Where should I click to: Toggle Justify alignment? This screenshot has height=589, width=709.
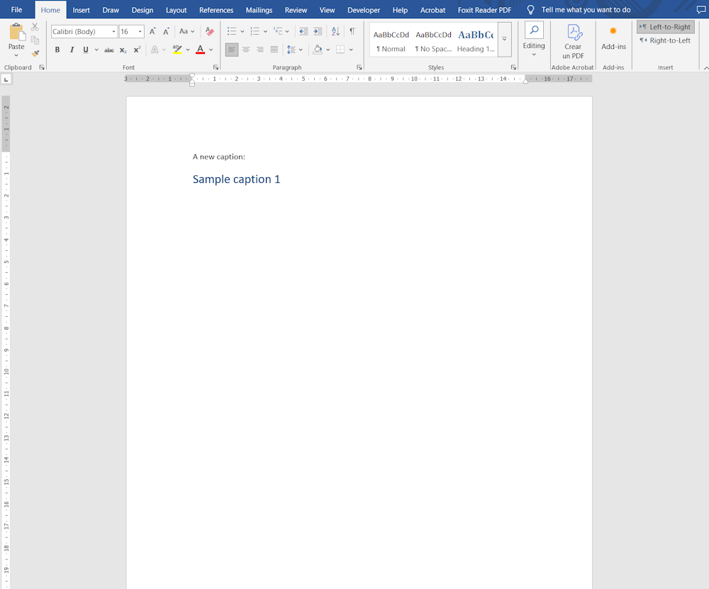(x=274, y=50)
